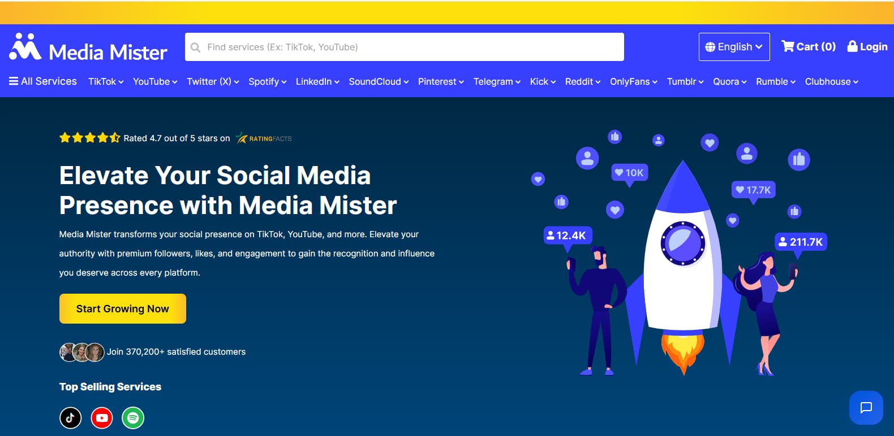Click the search magnifier icon
The image size is (894, 436).
click(x=195, y=47)
